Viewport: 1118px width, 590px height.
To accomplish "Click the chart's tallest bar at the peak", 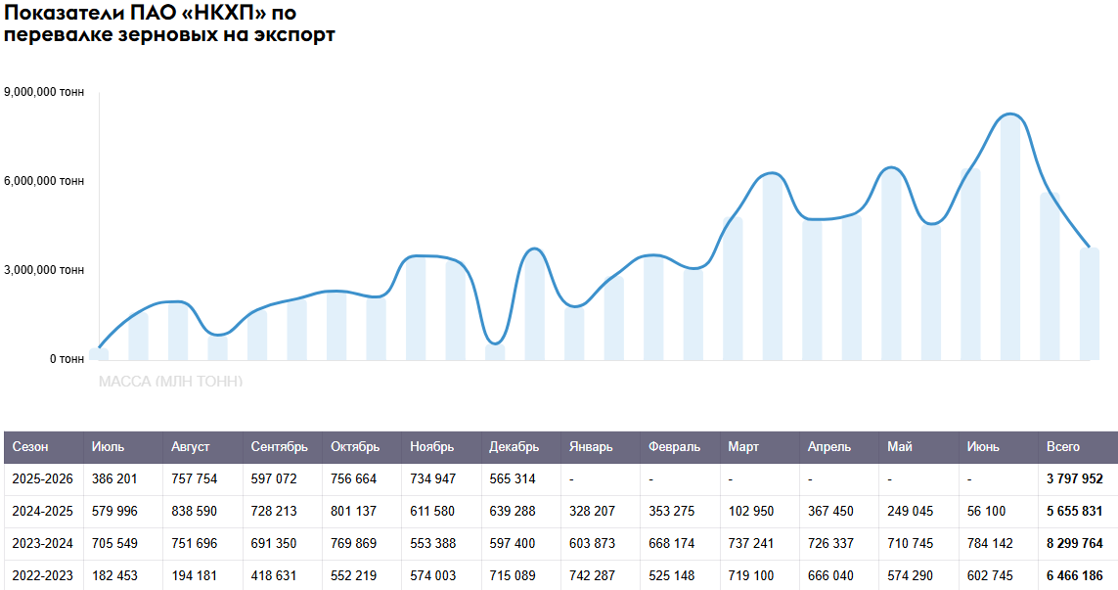I will (1010, 237).
